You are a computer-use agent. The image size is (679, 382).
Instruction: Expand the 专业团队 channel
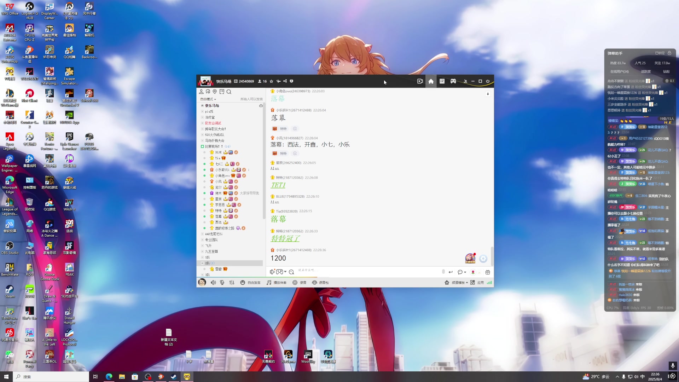(202, 240)
